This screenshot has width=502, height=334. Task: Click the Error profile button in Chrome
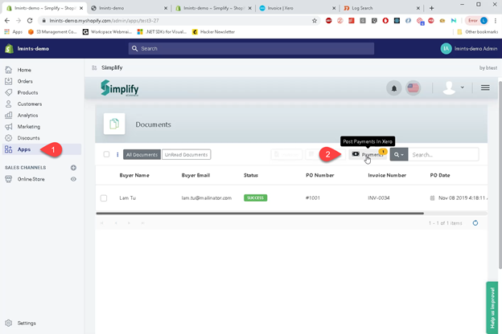[477, 20]
